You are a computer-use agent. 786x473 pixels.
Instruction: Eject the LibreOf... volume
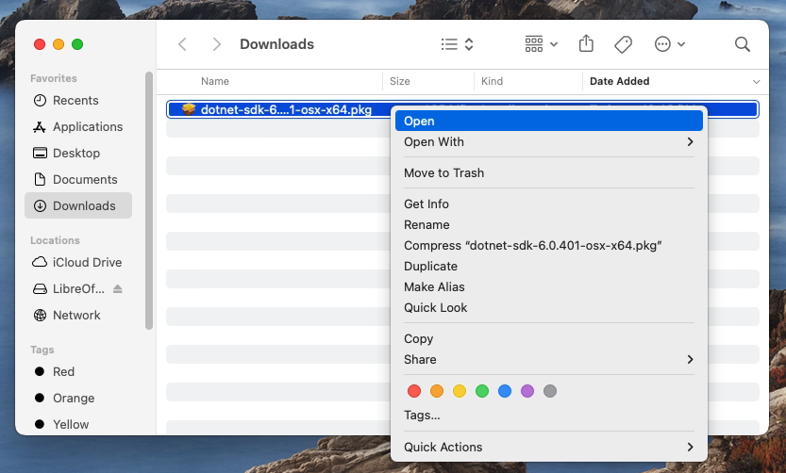(118, 289)
